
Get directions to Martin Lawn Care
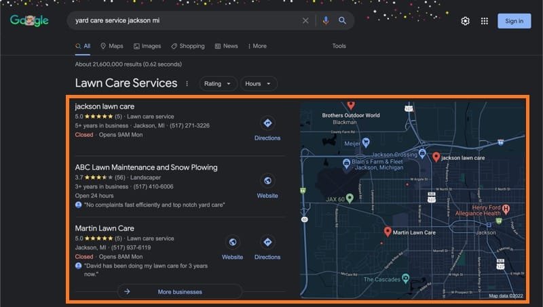[267, 248]
